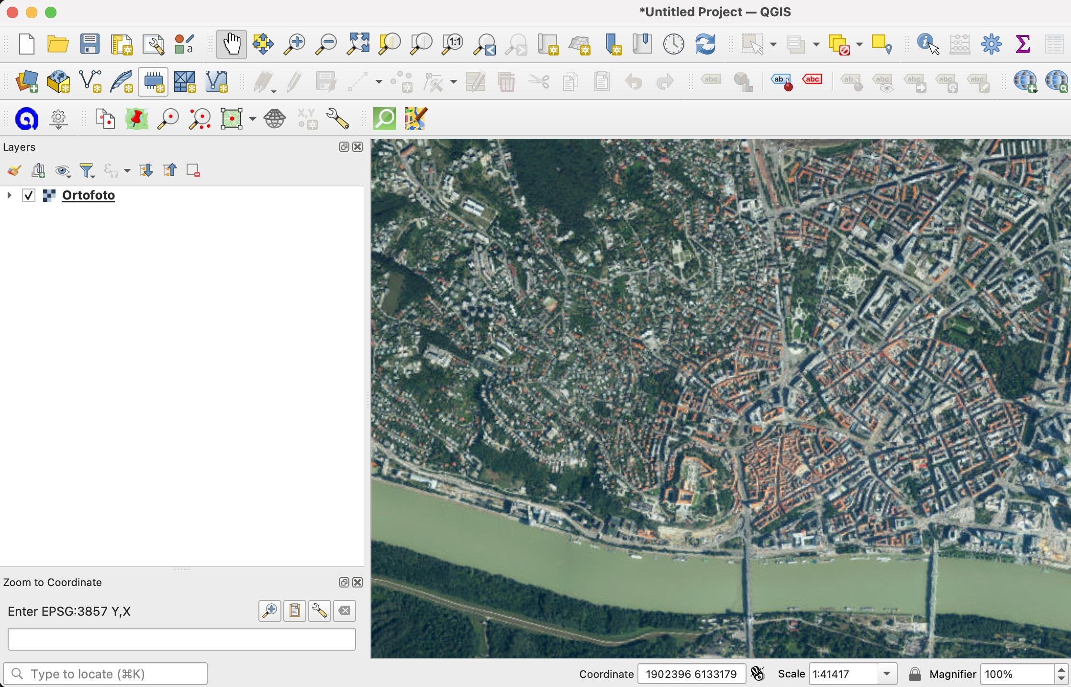The height and width of the screenshot is (687, 1071).
Task: Increase the Magnifier with up stepper
Action: point(1062,669)
